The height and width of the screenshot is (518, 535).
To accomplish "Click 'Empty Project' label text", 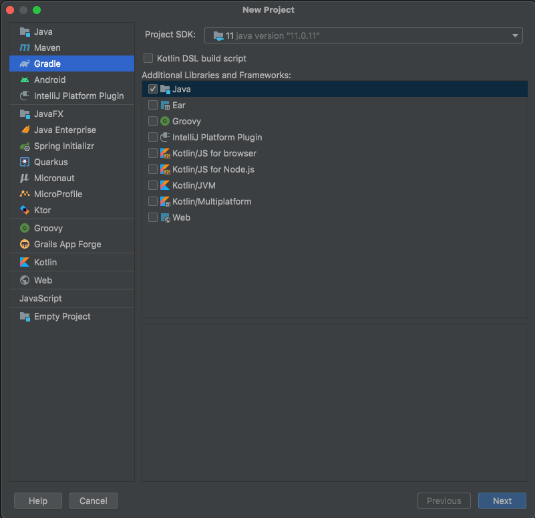I will click(62, 317).
